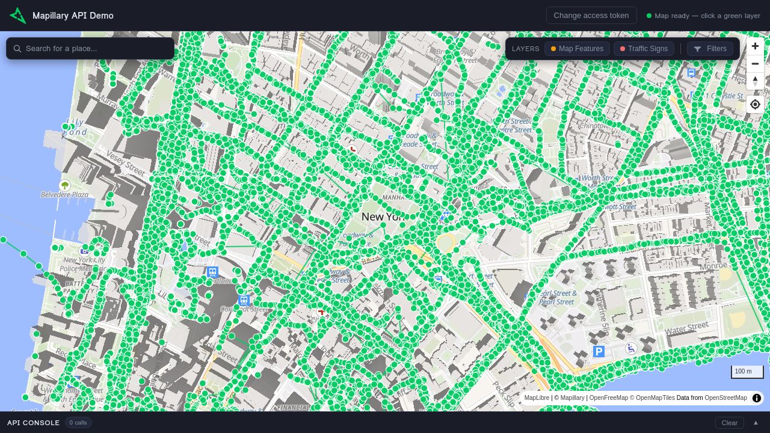The width and height of the screenshot is (770, 433).
Task: Open the MapLibre attribution link
Action: click(x=537, y=398)
